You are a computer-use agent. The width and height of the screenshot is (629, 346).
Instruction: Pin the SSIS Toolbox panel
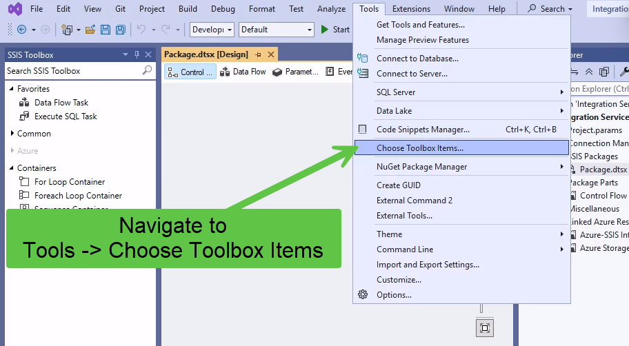click(137, 54)
